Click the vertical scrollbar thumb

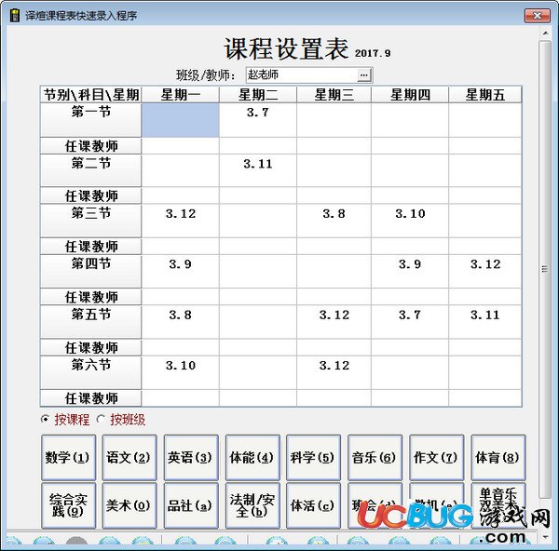(545, 269)
